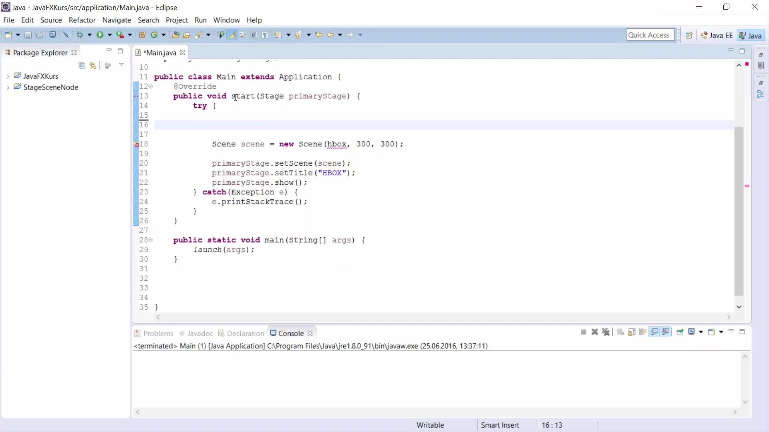This screenshot has height=432, width=769.
Task: Click the error marker at line 18
Action: tap(136, 144)
